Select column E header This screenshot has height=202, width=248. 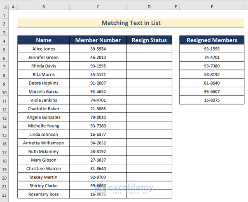176,7
